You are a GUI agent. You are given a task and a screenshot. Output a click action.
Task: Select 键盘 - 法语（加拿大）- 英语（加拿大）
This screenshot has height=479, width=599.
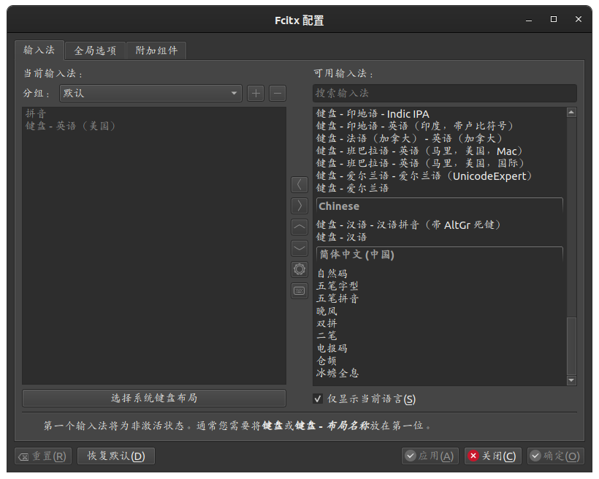coord(439,138)
